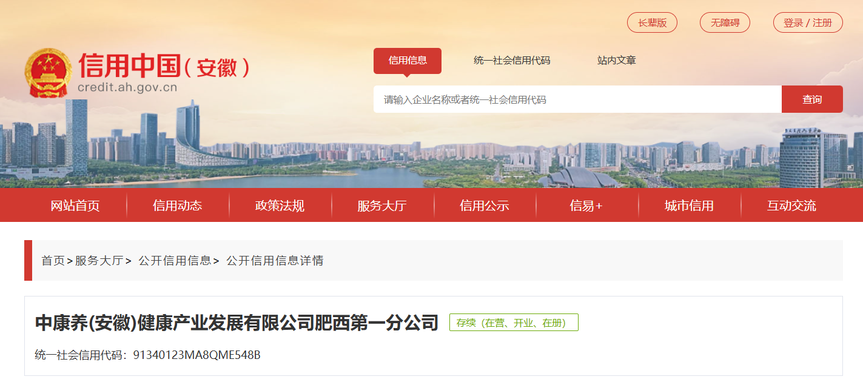Go to 网站首页 in navigation bar
Screen dimensions: 863x382
pyautogui.click(x=75, y=206)
